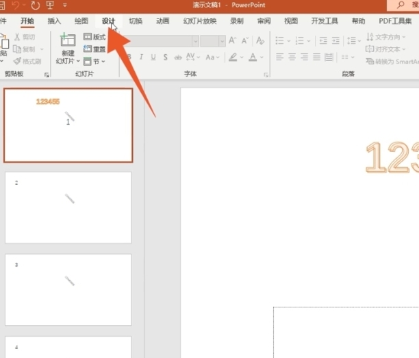Open the Columns menu icon

point(348,57)
